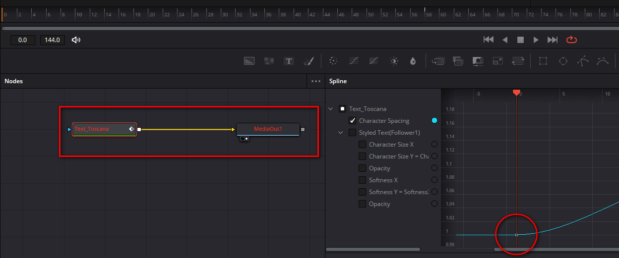
Task: Click the view indicator under MediaOut1
Action: (244, 139)
